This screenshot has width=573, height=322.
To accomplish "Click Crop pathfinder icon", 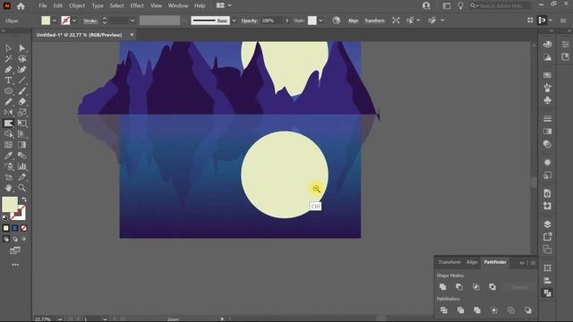I will coord(494,310).
